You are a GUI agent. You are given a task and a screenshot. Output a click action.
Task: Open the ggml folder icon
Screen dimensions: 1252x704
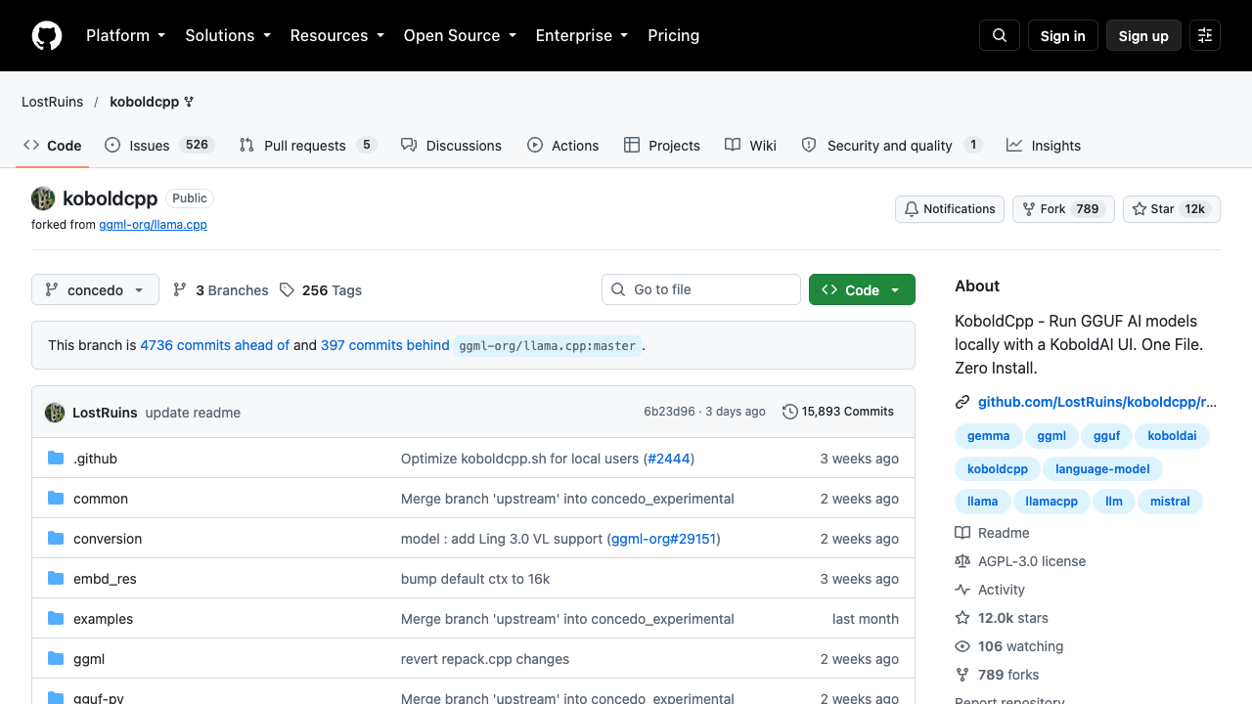click(56, 659)
